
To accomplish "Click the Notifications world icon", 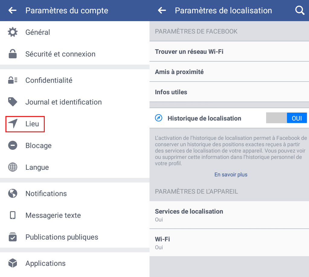I will tap(13, 193).
